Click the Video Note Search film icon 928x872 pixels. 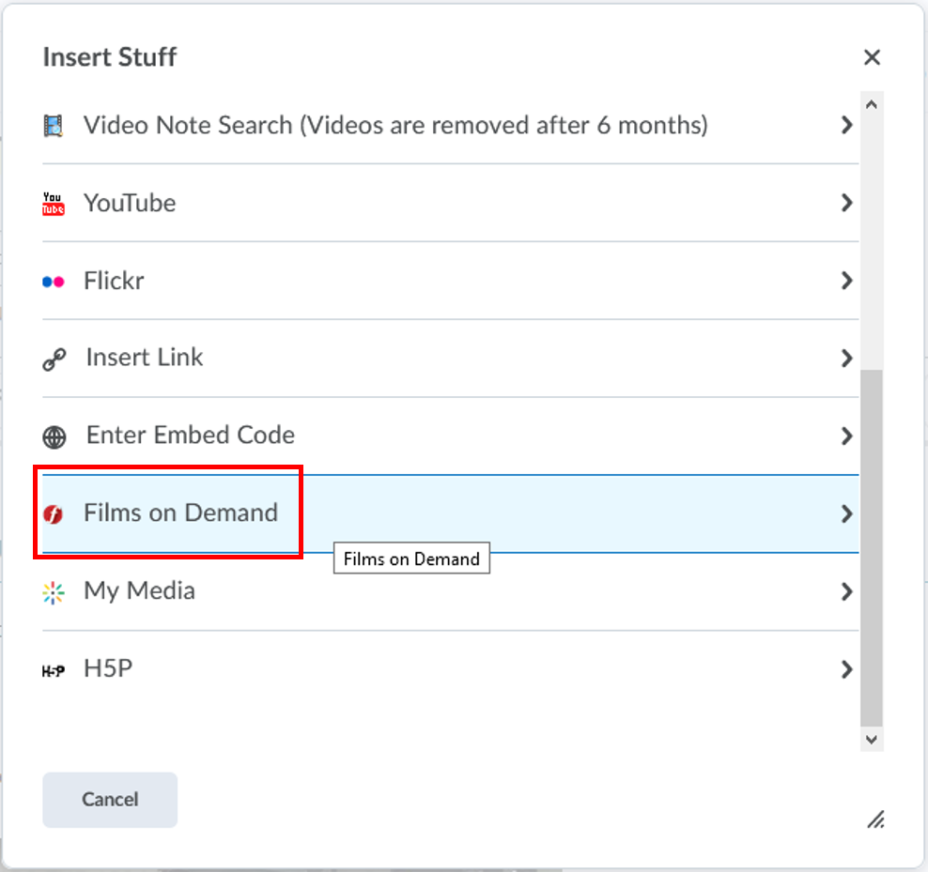pyautogui.click(x=54, y=124)
